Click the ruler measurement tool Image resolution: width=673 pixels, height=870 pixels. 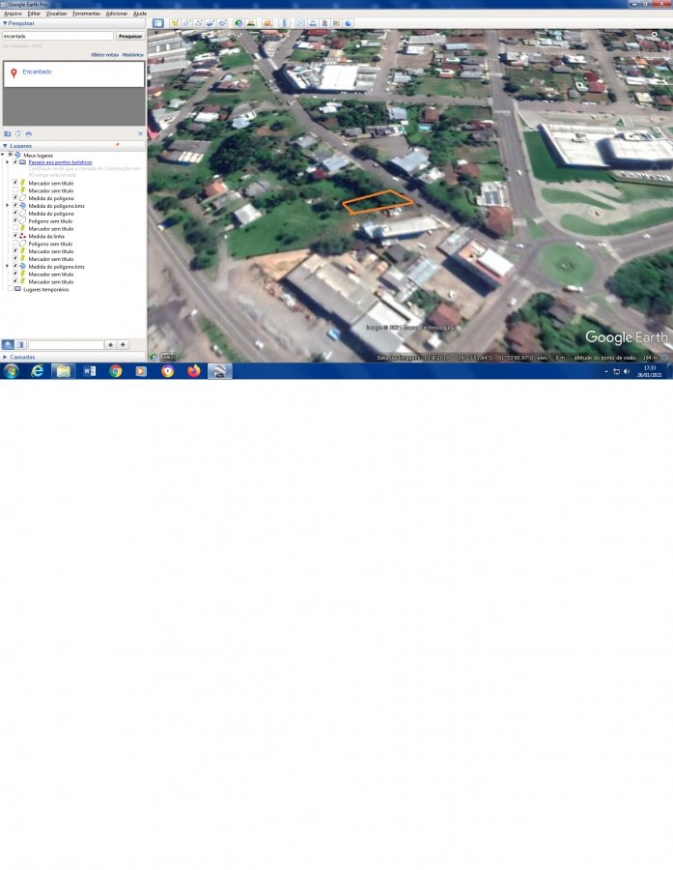tap(284, 22)
